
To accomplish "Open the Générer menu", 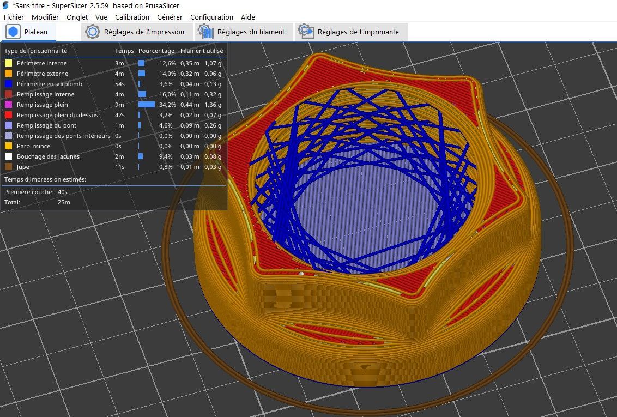I will pyautogui.click(x=170, y=17).
